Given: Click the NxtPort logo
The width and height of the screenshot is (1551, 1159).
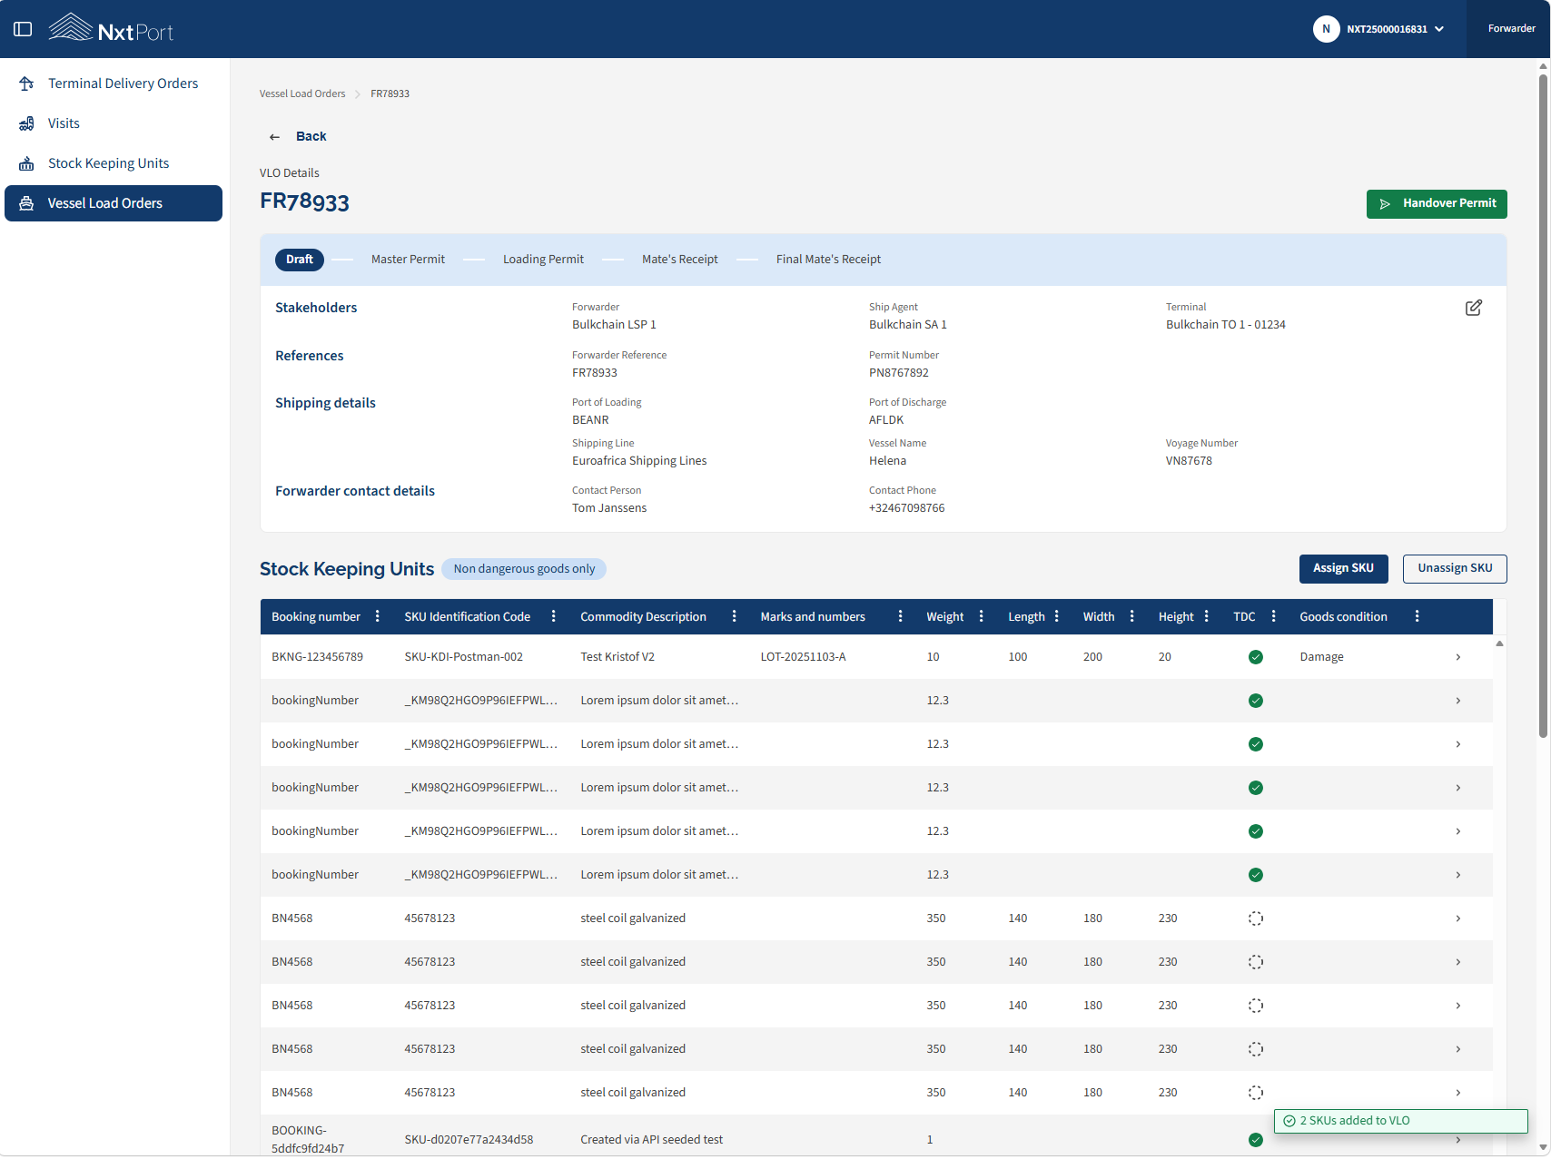Looking at the screenshot, I should coord(111,28).
